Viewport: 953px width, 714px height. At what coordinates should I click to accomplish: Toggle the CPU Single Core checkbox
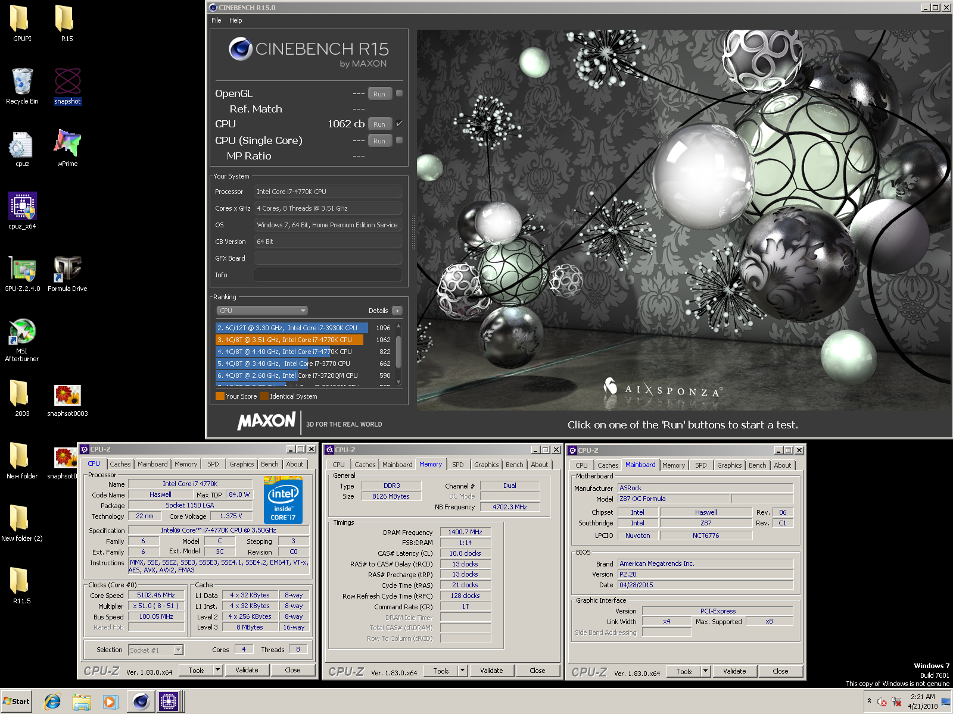(400, 140)
